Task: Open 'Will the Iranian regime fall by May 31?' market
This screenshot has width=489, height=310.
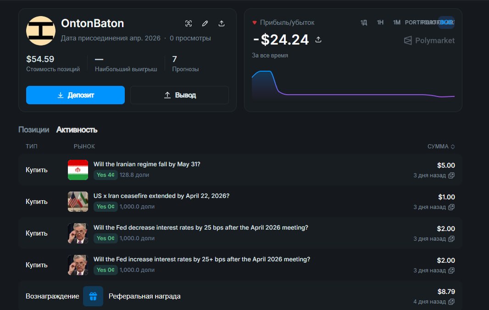Action: (147, 164)
